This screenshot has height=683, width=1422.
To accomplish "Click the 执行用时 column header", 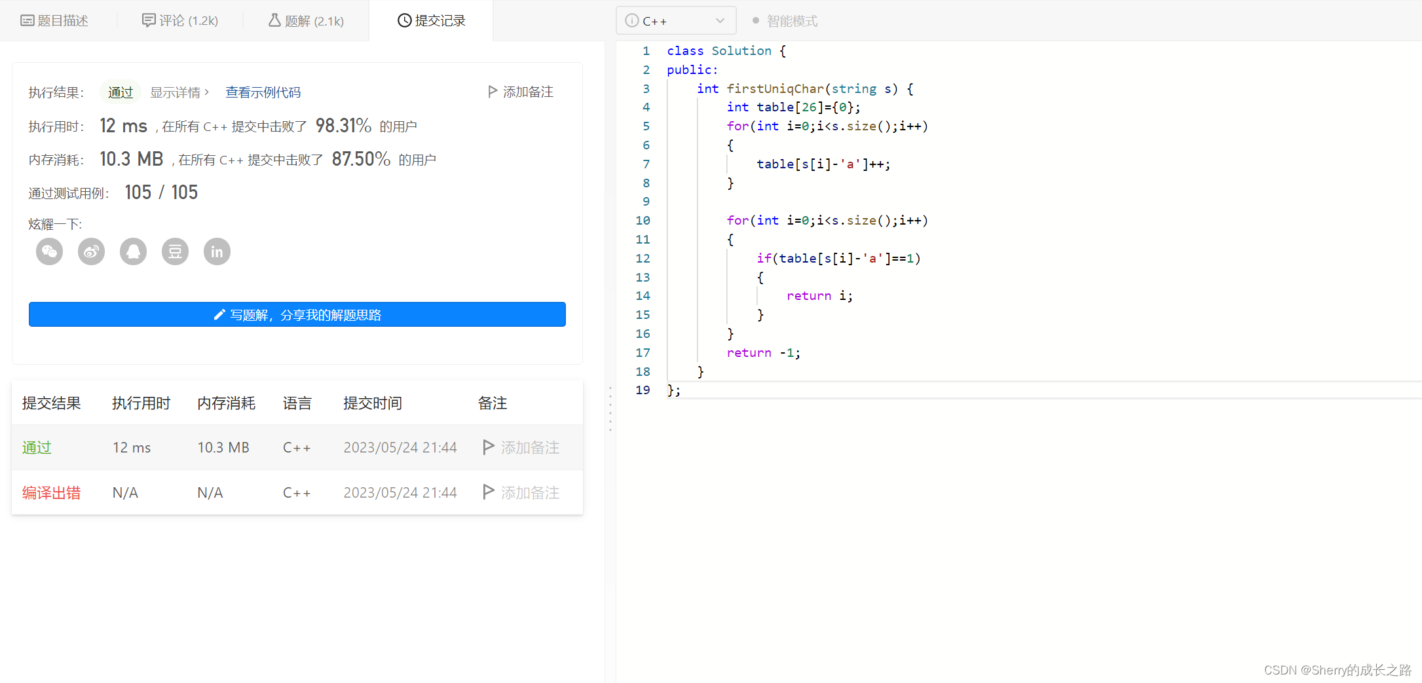I will (x=141, y=403).
